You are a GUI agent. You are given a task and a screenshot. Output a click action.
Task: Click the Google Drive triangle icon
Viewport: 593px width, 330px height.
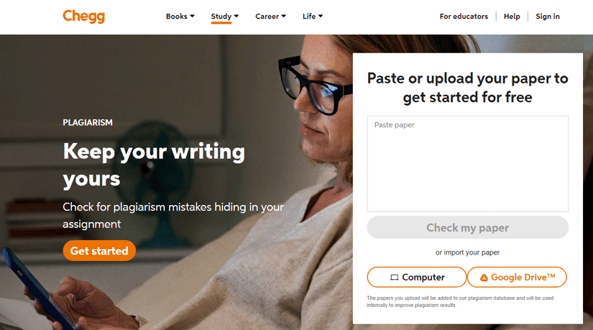484,278
